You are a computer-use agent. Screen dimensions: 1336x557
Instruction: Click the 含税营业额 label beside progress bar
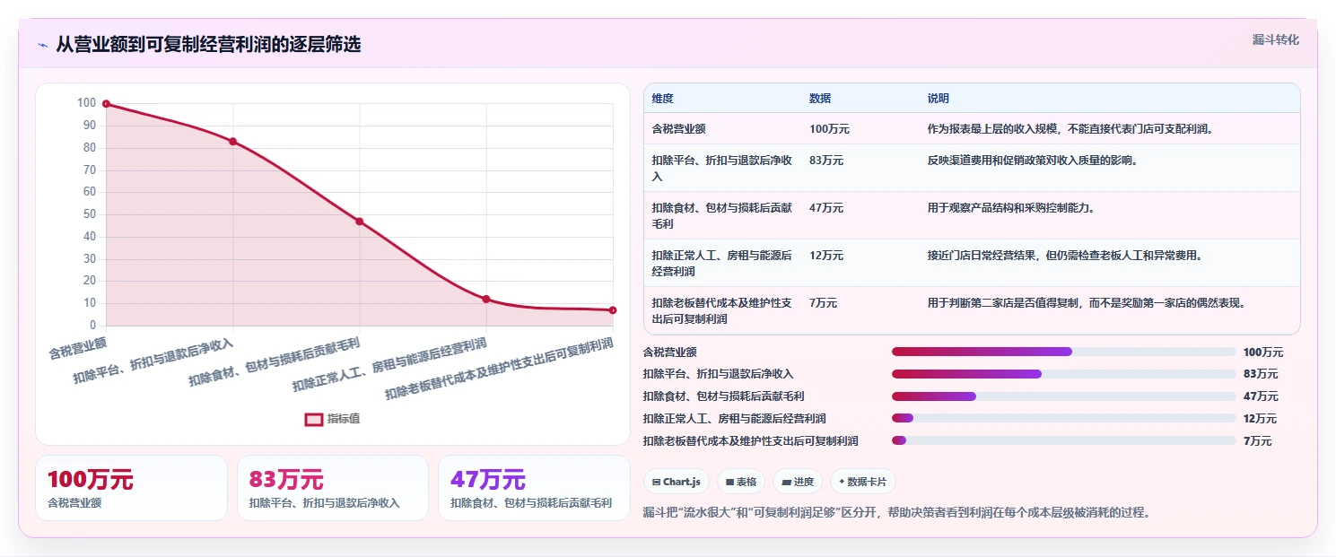(x=670, y=352)
